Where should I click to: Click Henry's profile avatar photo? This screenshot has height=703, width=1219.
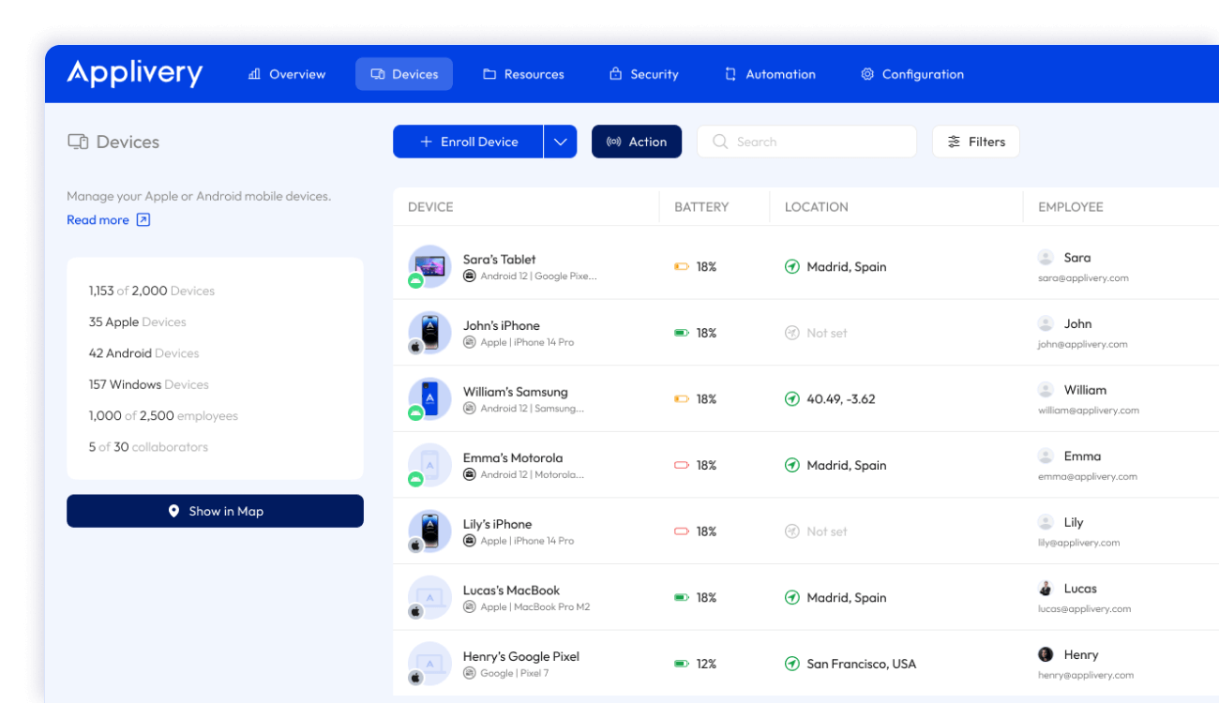[1046, 654]
